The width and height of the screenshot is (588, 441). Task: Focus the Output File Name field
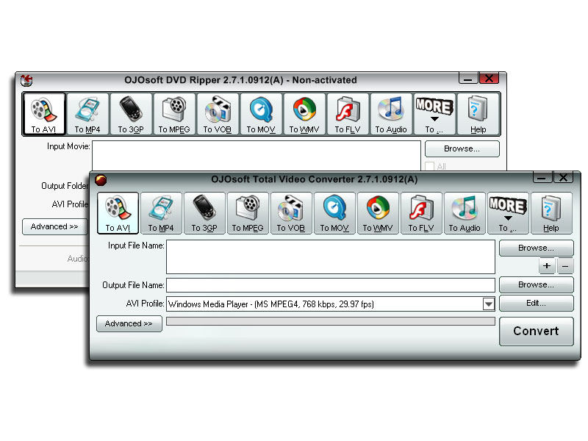pyautogui.click(x=331, y=285)
